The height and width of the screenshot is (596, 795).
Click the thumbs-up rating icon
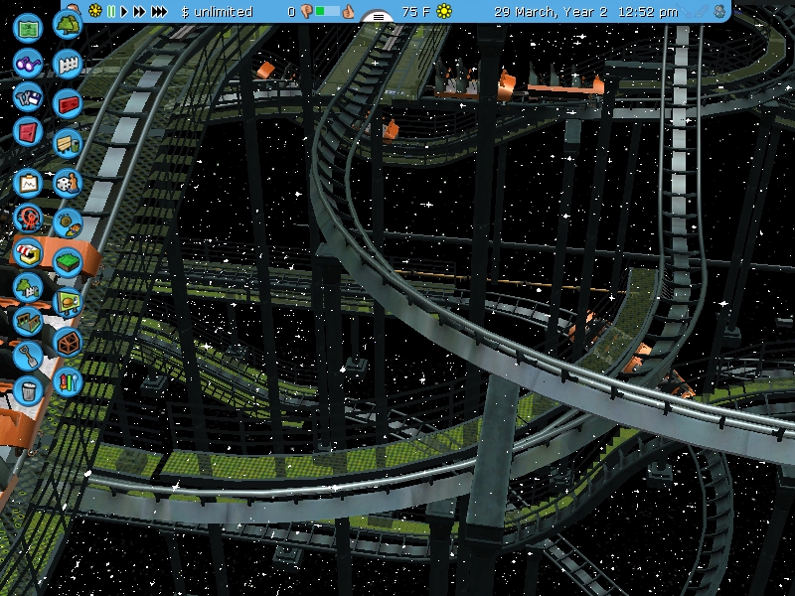[x=348, y=11]
